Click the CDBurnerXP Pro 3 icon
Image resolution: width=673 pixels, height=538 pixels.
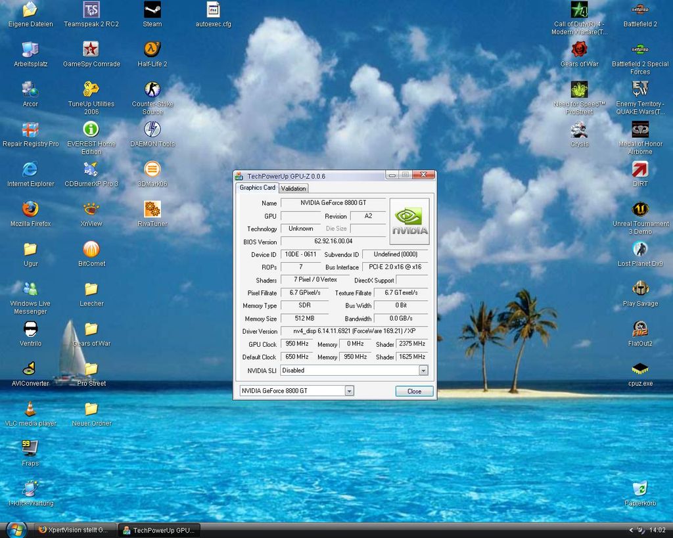[x=91, y=169]
